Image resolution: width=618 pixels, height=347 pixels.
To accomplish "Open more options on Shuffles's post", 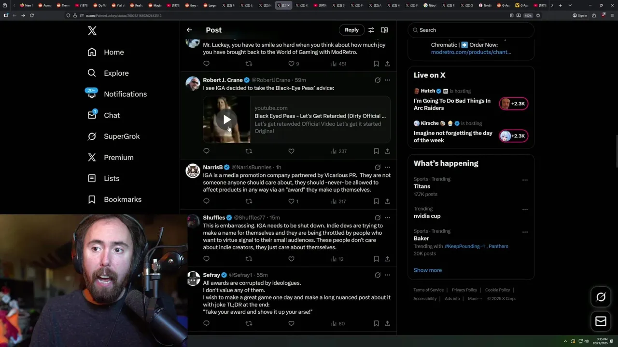I will 387,218.
